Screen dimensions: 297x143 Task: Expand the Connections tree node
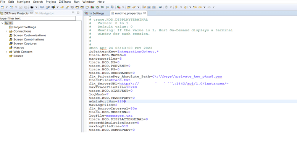[x=6, y=31]
